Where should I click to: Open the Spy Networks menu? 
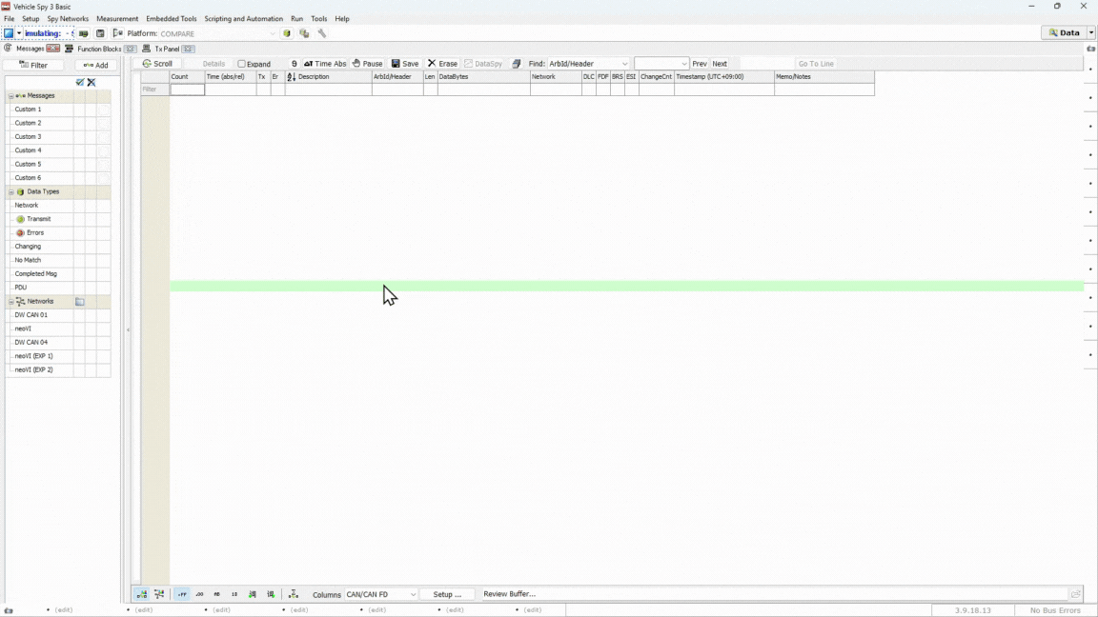click(x=68, y=18)
